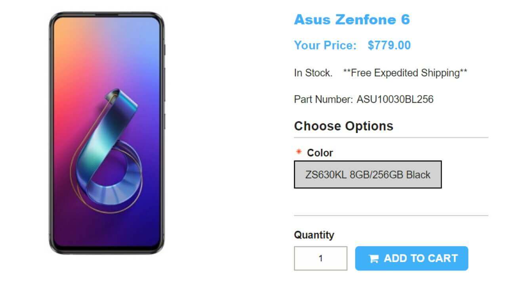The width and height of the screenshot is (507, 285).
Task: Click the Zenfone 6 phone product image
Action: coord(107,133)
